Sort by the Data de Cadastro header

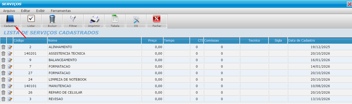[320, 41]
